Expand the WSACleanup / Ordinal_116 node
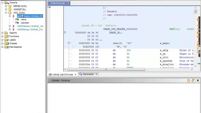Viewport: 201px width, 113px height. tap(10, 26)
